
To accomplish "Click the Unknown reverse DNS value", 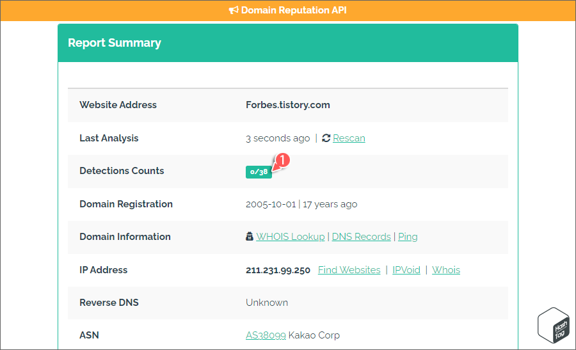I will 267,303.
